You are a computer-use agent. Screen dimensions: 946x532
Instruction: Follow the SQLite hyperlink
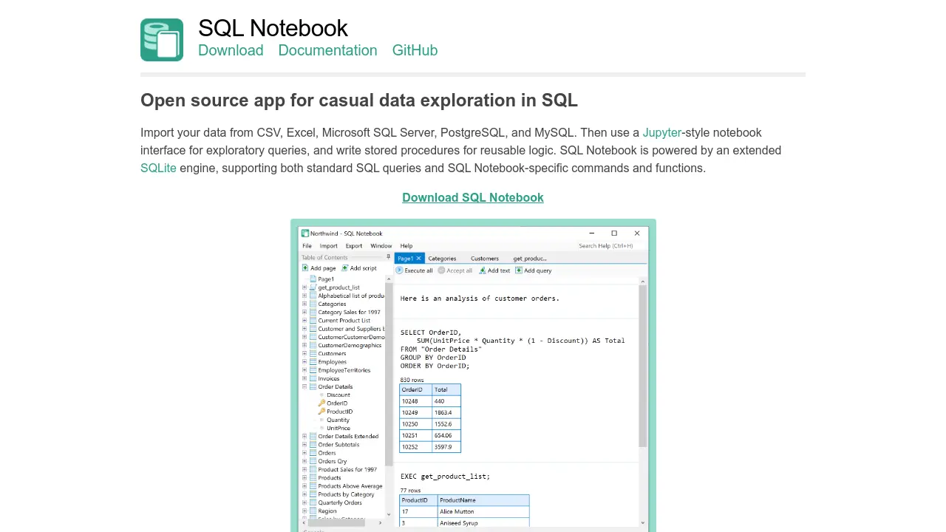tap(158, 168)
